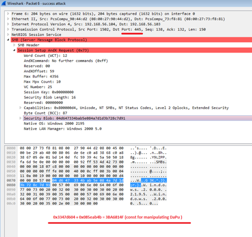Collapse Session Setup AndX Request node
Viewport: 252px width, 237px height.
14,50
